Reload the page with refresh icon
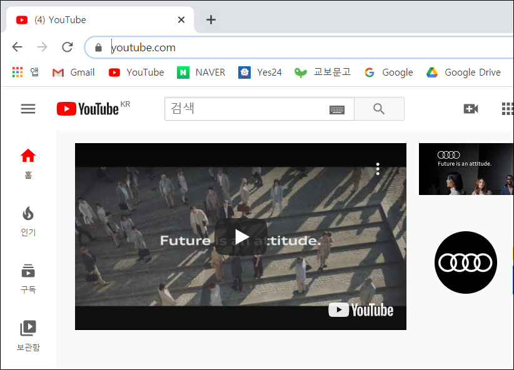The width and height of the screenshot is (514, 370). (x=68, y=47)
